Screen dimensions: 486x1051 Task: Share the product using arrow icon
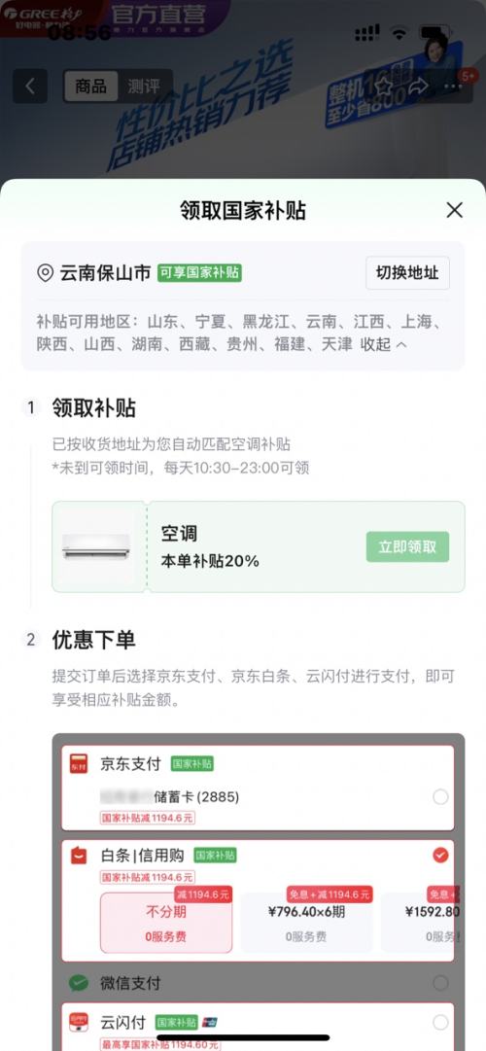[x=419, y=86]
